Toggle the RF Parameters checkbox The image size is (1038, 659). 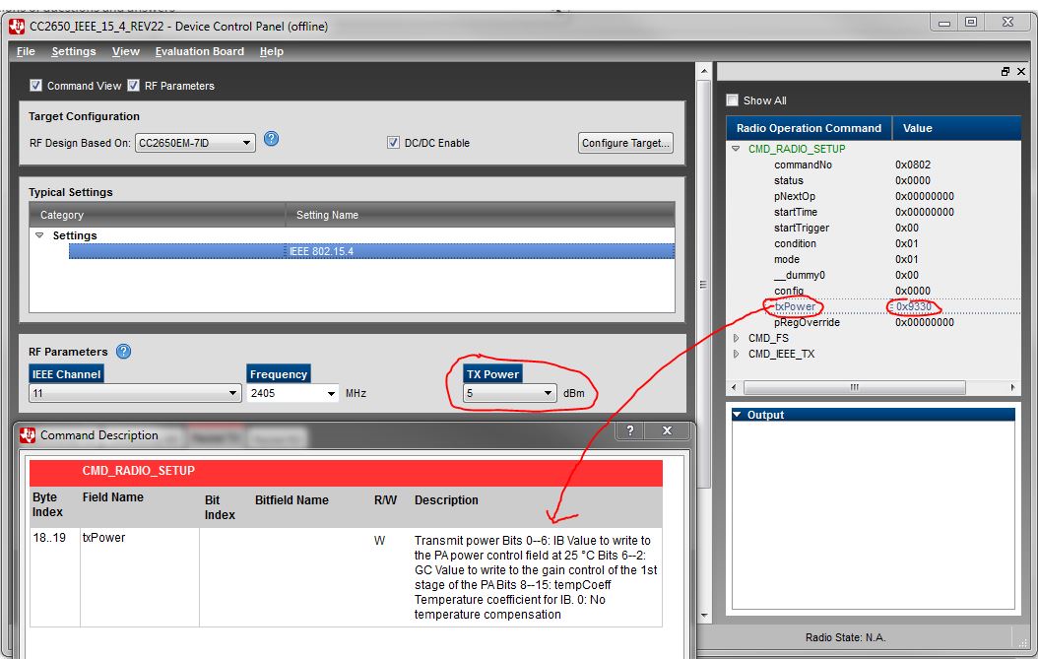tap(133, 86)
